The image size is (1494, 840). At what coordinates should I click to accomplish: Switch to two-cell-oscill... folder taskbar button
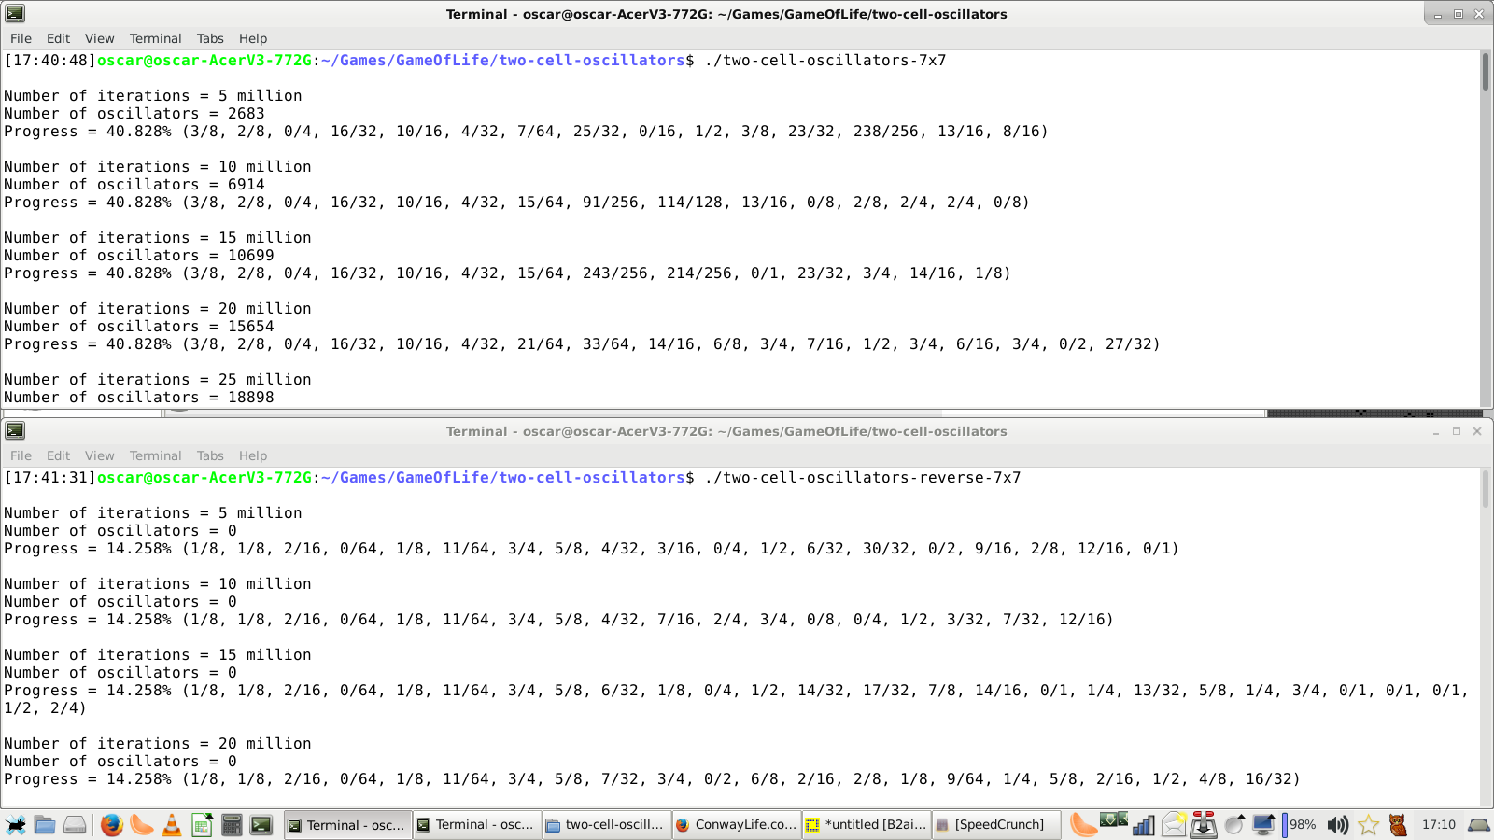[606, 825]
